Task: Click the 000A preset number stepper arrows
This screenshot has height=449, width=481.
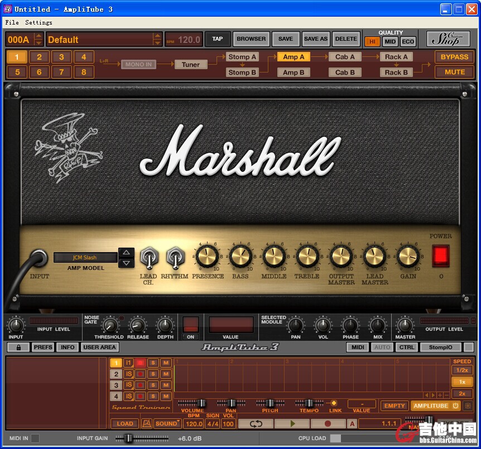Action: (x=39, y=39)
